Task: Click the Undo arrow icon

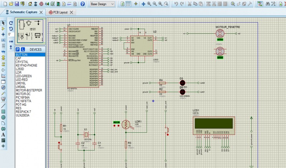Action: point(176,4)
